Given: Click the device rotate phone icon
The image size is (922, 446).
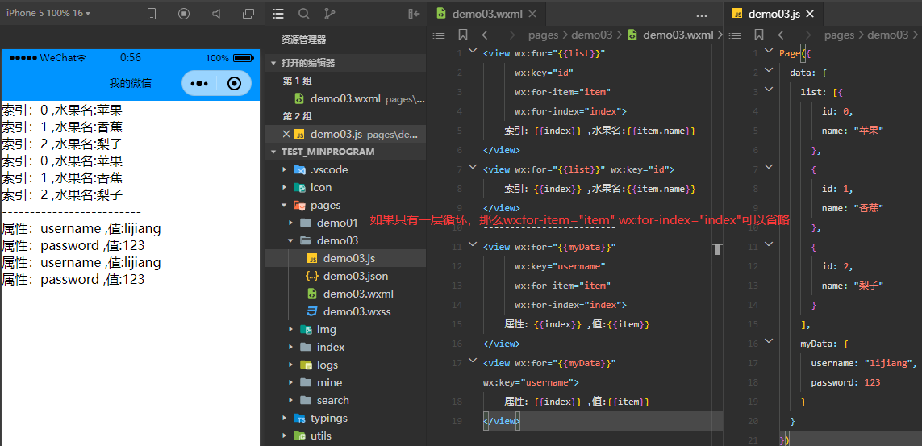Looking at the screenshot, I should [152, 14].
